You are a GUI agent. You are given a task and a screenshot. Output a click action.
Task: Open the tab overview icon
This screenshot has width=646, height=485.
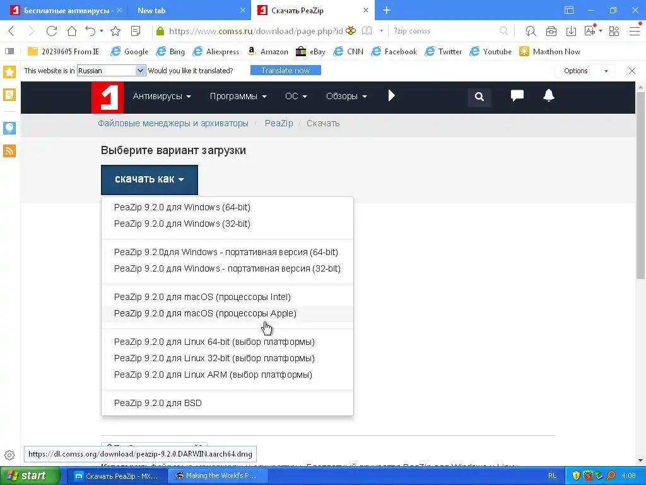tap(569, 10)
